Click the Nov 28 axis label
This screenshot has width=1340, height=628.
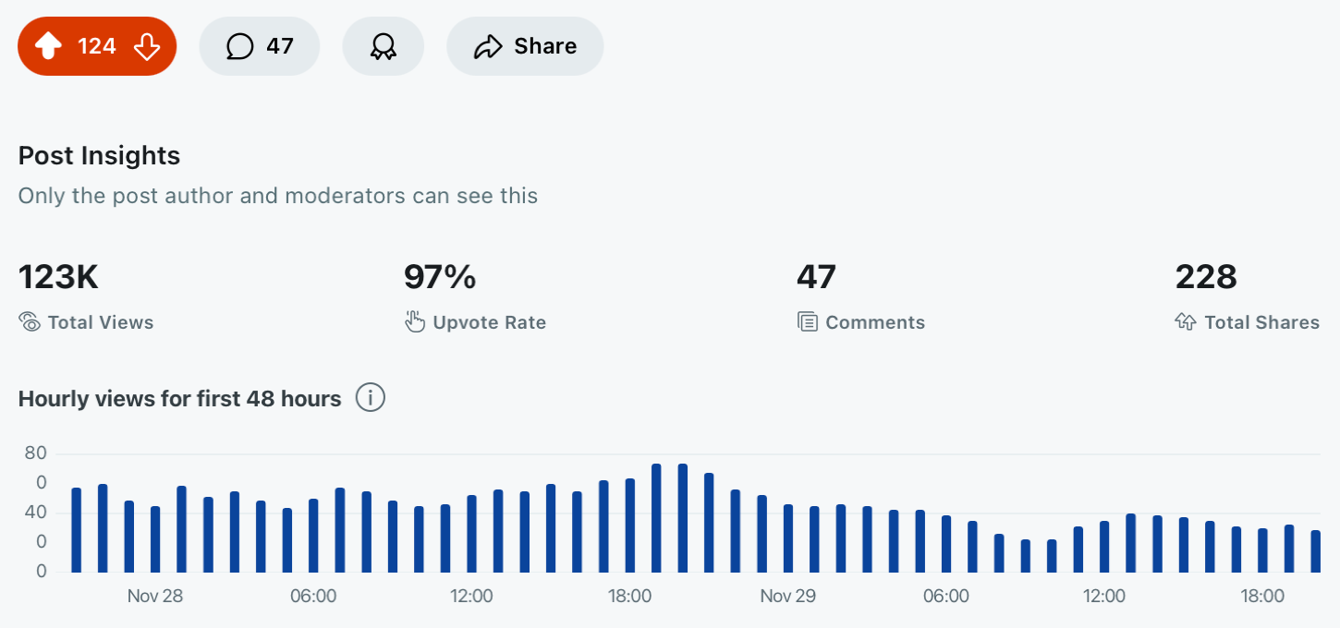pos(155,597)
